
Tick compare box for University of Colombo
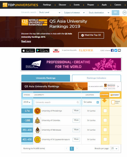(105, 120)
